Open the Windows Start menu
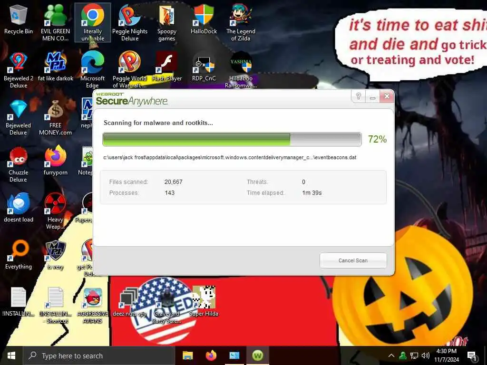487x365 pixels. click(x=11, y=355)
